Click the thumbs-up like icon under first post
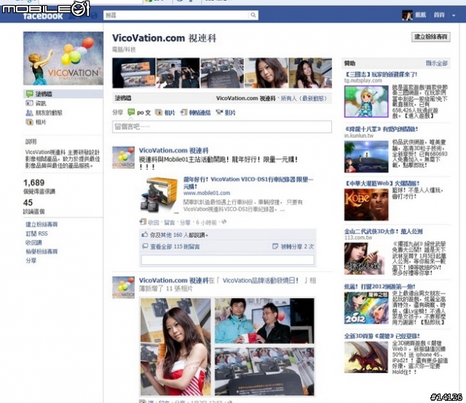Image resolution: width=466 pixels, height=403 pixels. pos(145,235)
